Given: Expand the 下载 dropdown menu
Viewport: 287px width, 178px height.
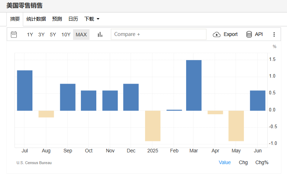Looking at the screenshot, I should 92,19.
